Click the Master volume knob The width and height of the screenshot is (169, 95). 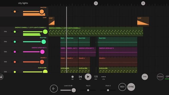click(x=42, y=12)
